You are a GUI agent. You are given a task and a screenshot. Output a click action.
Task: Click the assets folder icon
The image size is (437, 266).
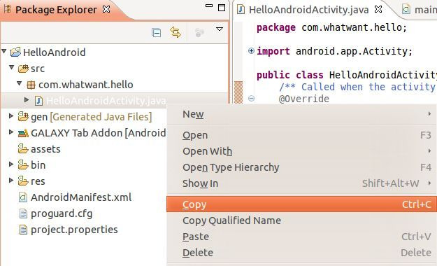pos(23,149)
